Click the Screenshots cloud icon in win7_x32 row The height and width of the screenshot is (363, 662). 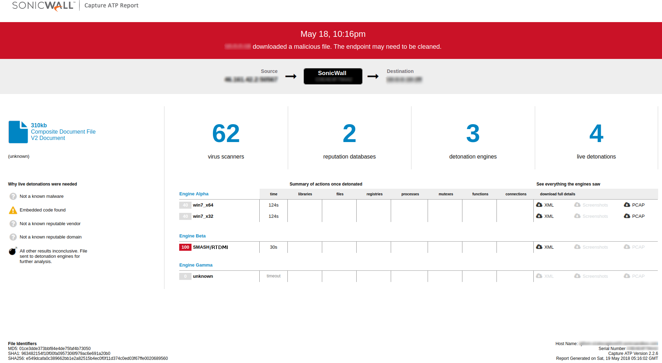577,216
